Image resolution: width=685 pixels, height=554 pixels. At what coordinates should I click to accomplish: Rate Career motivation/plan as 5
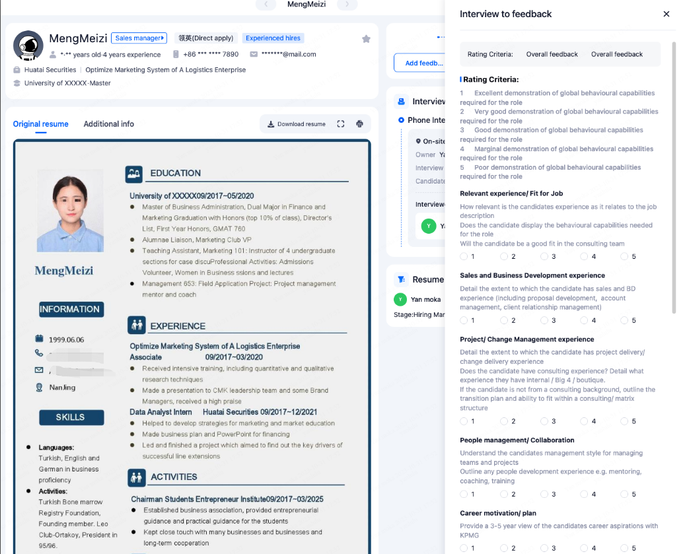click(624, 548)
